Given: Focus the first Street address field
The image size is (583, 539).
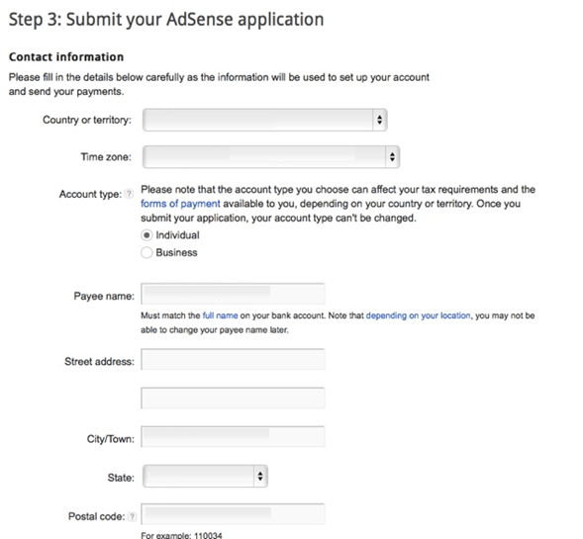Looking at the screenshot, I should tap(233, 359).
